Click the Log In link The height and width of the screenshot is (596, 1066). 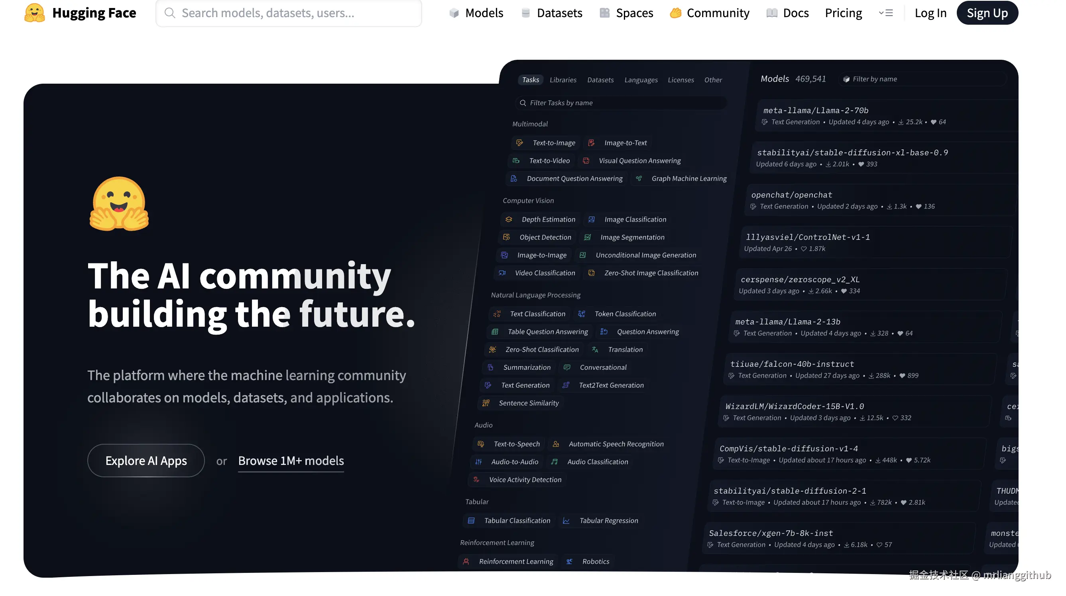point(930,13)
